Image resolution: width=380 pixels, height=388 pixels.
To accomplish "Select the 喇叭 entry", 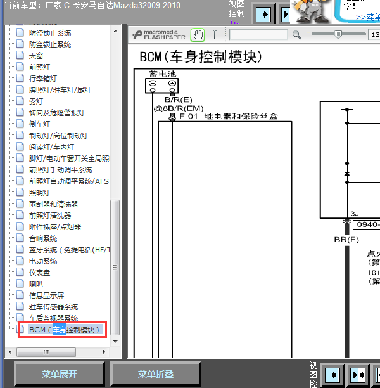I will coord(36,284).
